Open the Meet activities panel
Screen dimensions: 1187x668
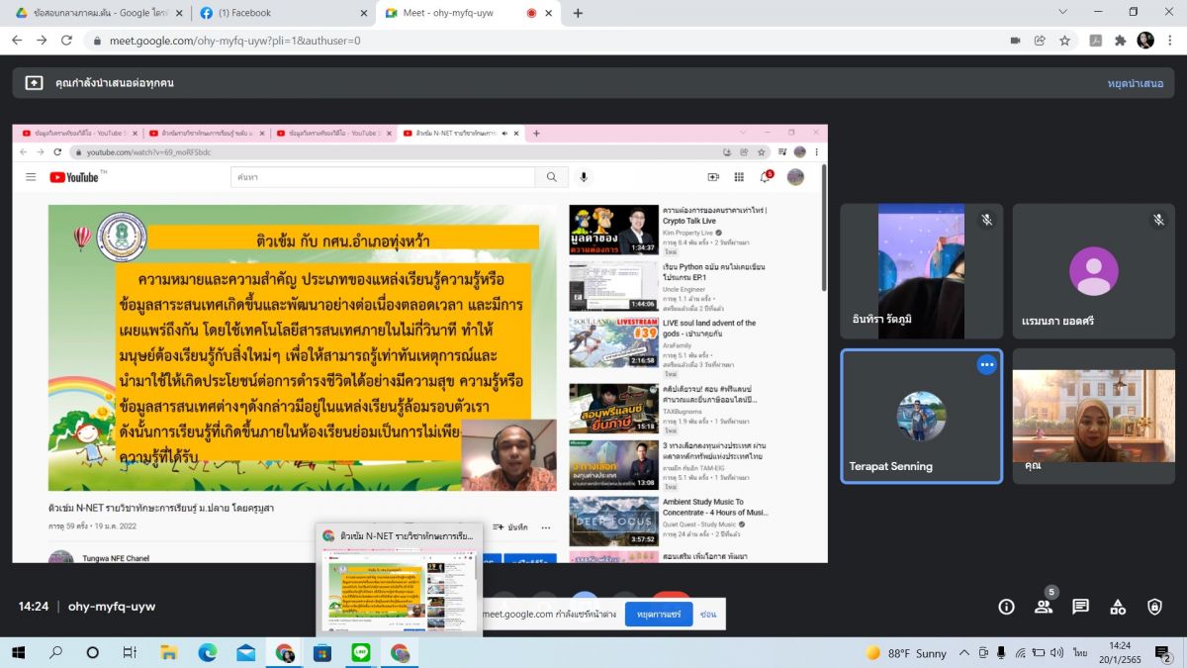[x=1118, y=607]
